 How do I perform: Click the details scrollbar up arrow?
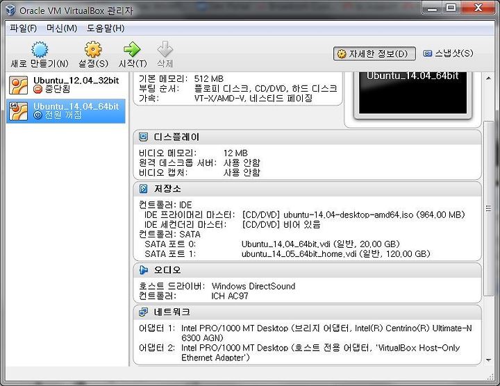pyautogui.click(x=488, y=78)
